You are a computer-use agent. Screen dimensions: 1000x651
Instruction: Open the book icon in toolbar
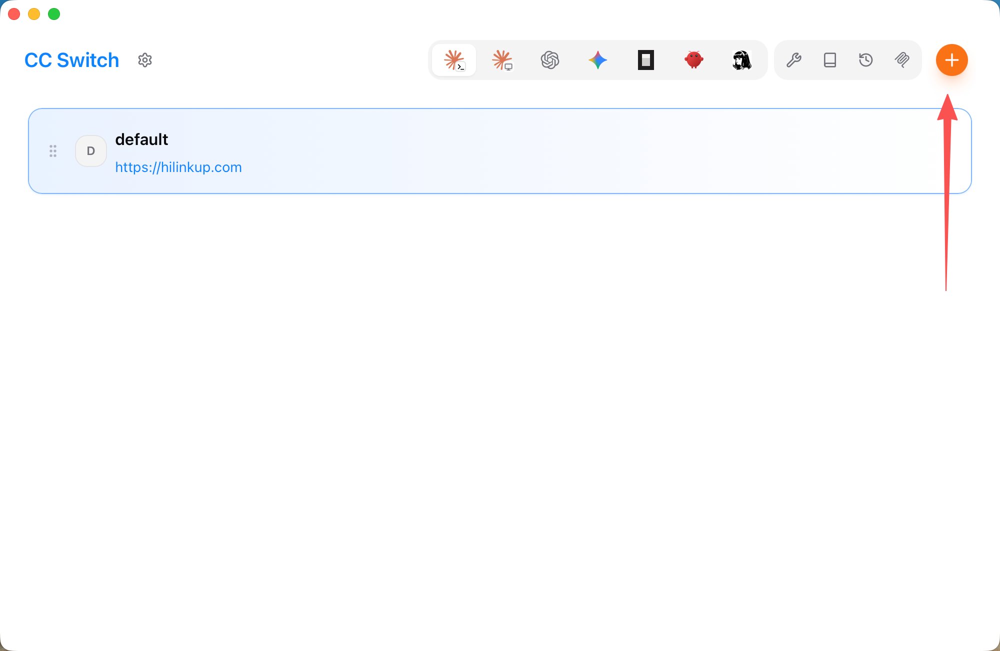pos(830,60)
